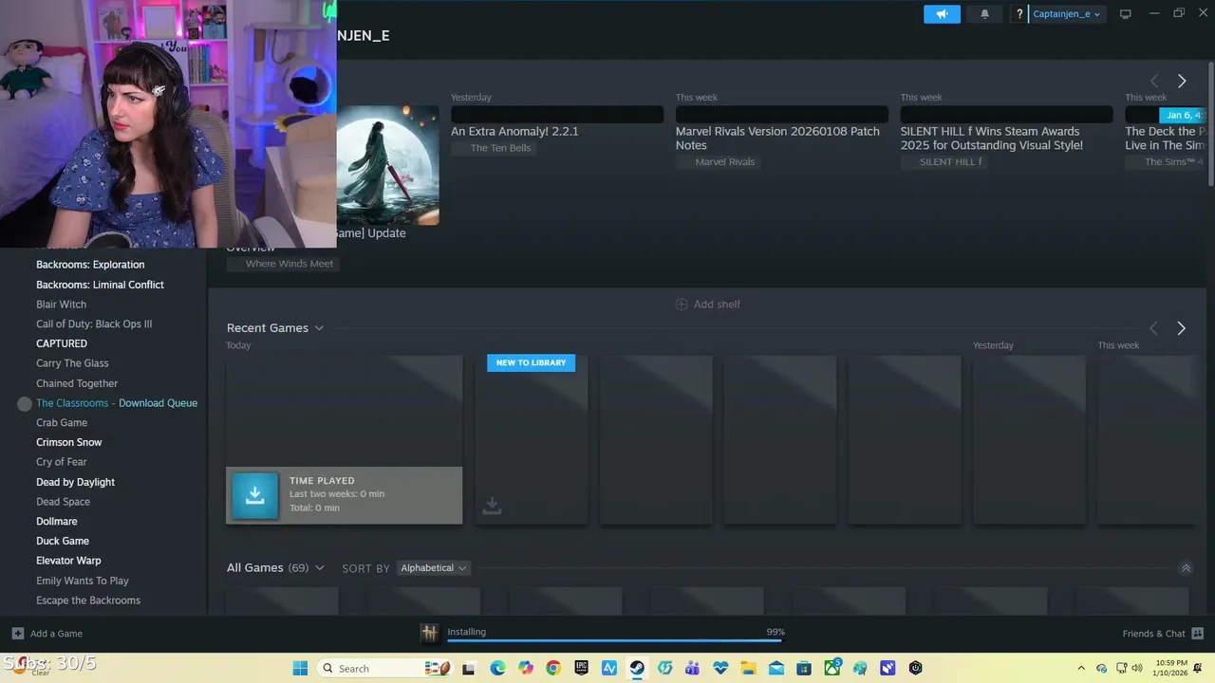
Task: Expand the Recent Games shelf dropdown
Action: [x=319, y=328]
